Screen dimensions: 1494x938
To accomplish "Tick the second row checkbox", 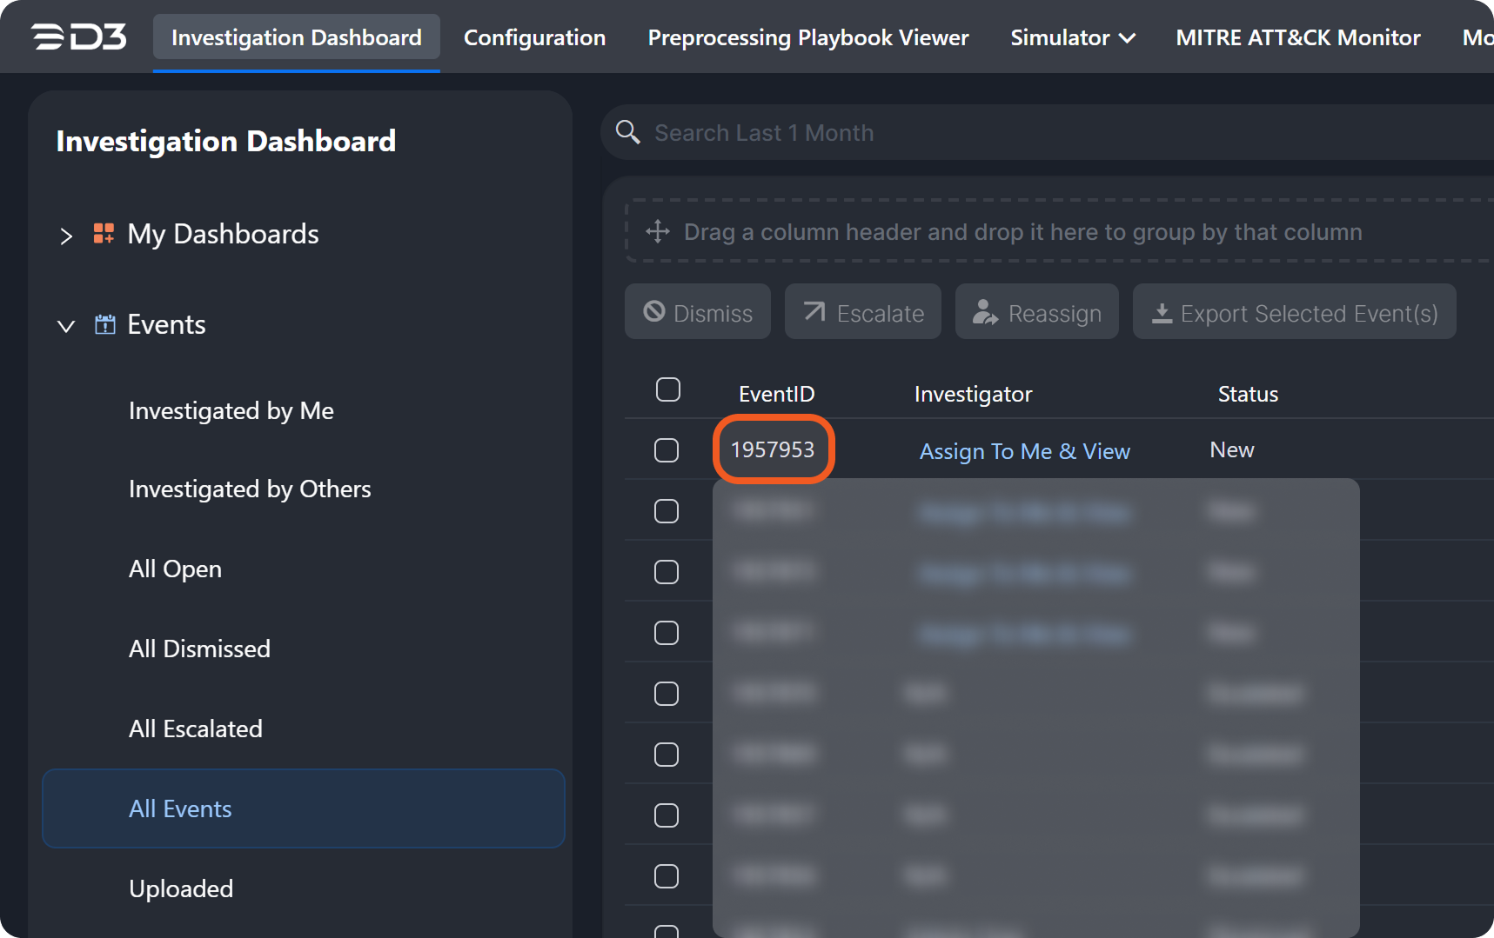I will pyautogui.click(x=667, y=511).
